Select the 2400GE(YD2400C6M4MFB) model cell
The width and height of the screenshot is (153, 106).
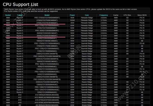pyautogui.click(x=47, y=59)
